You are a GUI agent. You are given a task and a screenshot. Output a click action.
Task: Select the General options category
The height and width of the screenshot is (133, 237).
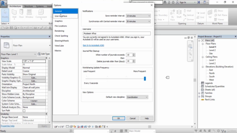[x=66, y=11]
